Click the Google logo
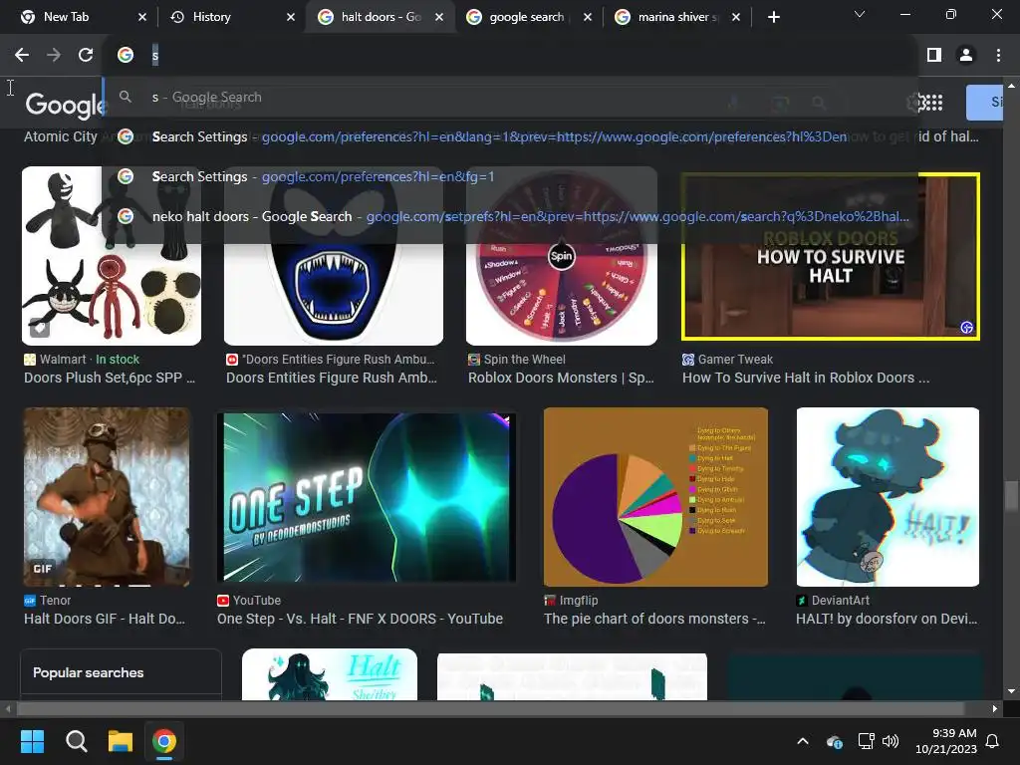1020x765 pixels. click(x=64, y=104)
